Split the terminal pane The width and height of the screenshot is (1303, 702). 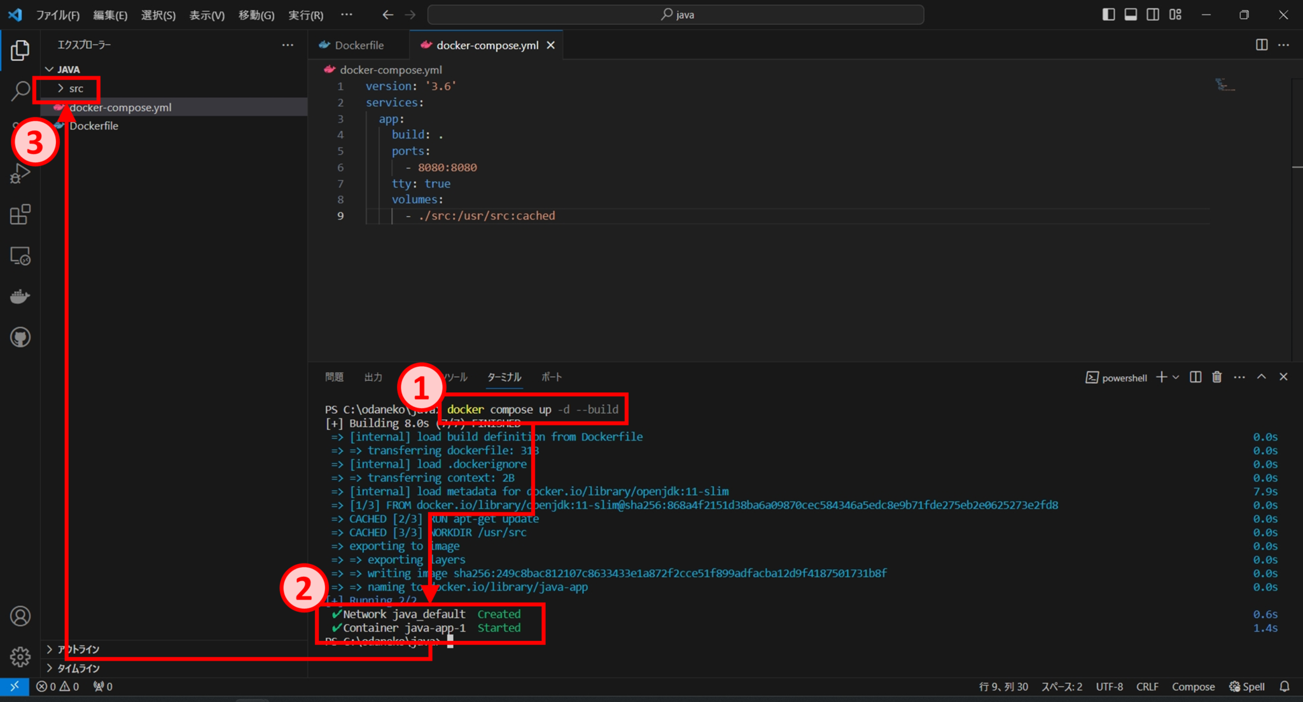tap(1195, 376)
